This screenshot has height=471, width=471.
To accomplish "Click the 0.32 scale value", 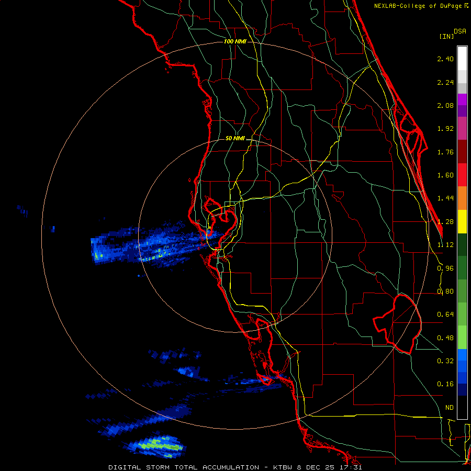I will 445,361.
